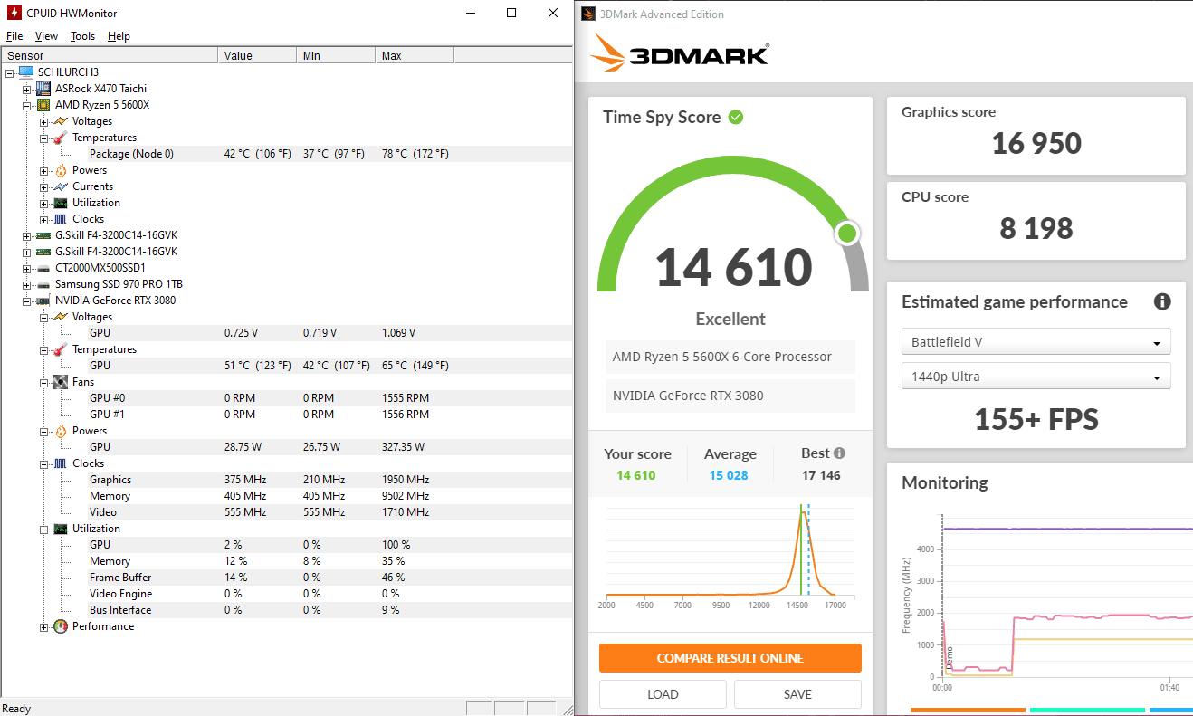This screenshot has height=716, width=1193.
Task: Click the 9502 MHz max memory clock value
Action: click(x=406, y=496)
